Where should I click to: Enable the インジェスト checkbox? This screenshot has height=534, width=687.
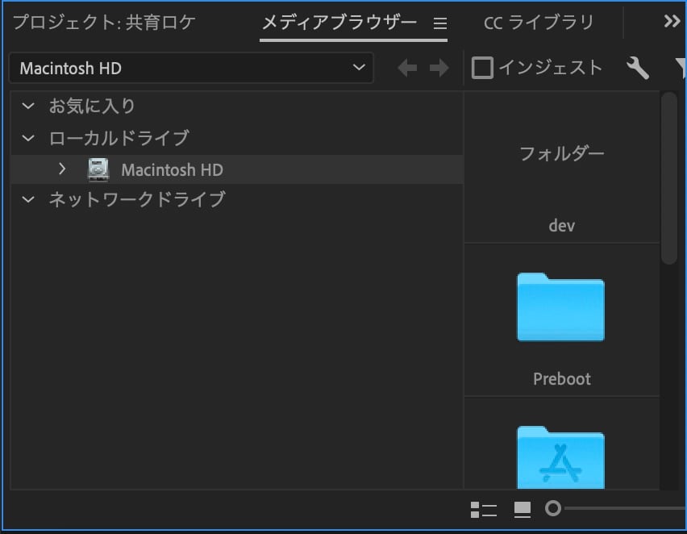point(482,68)
